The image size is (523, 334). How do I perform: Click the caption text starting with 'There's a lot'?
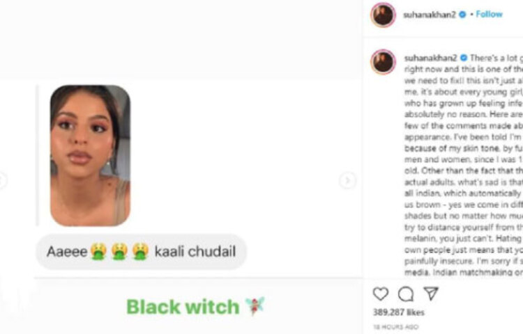click(x=464, y=165)
